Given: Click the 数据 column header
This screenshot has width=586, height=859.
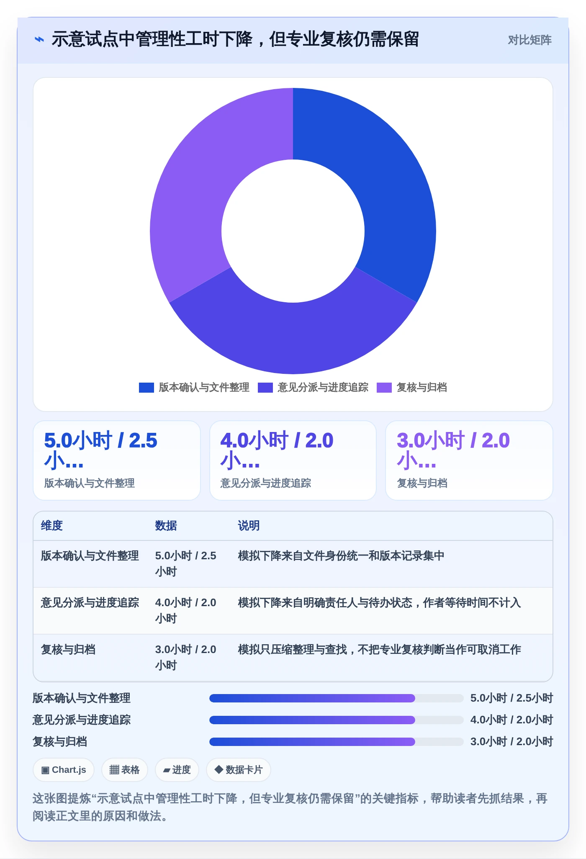Looking at the screenshot, I should click(x=166, y=526).
